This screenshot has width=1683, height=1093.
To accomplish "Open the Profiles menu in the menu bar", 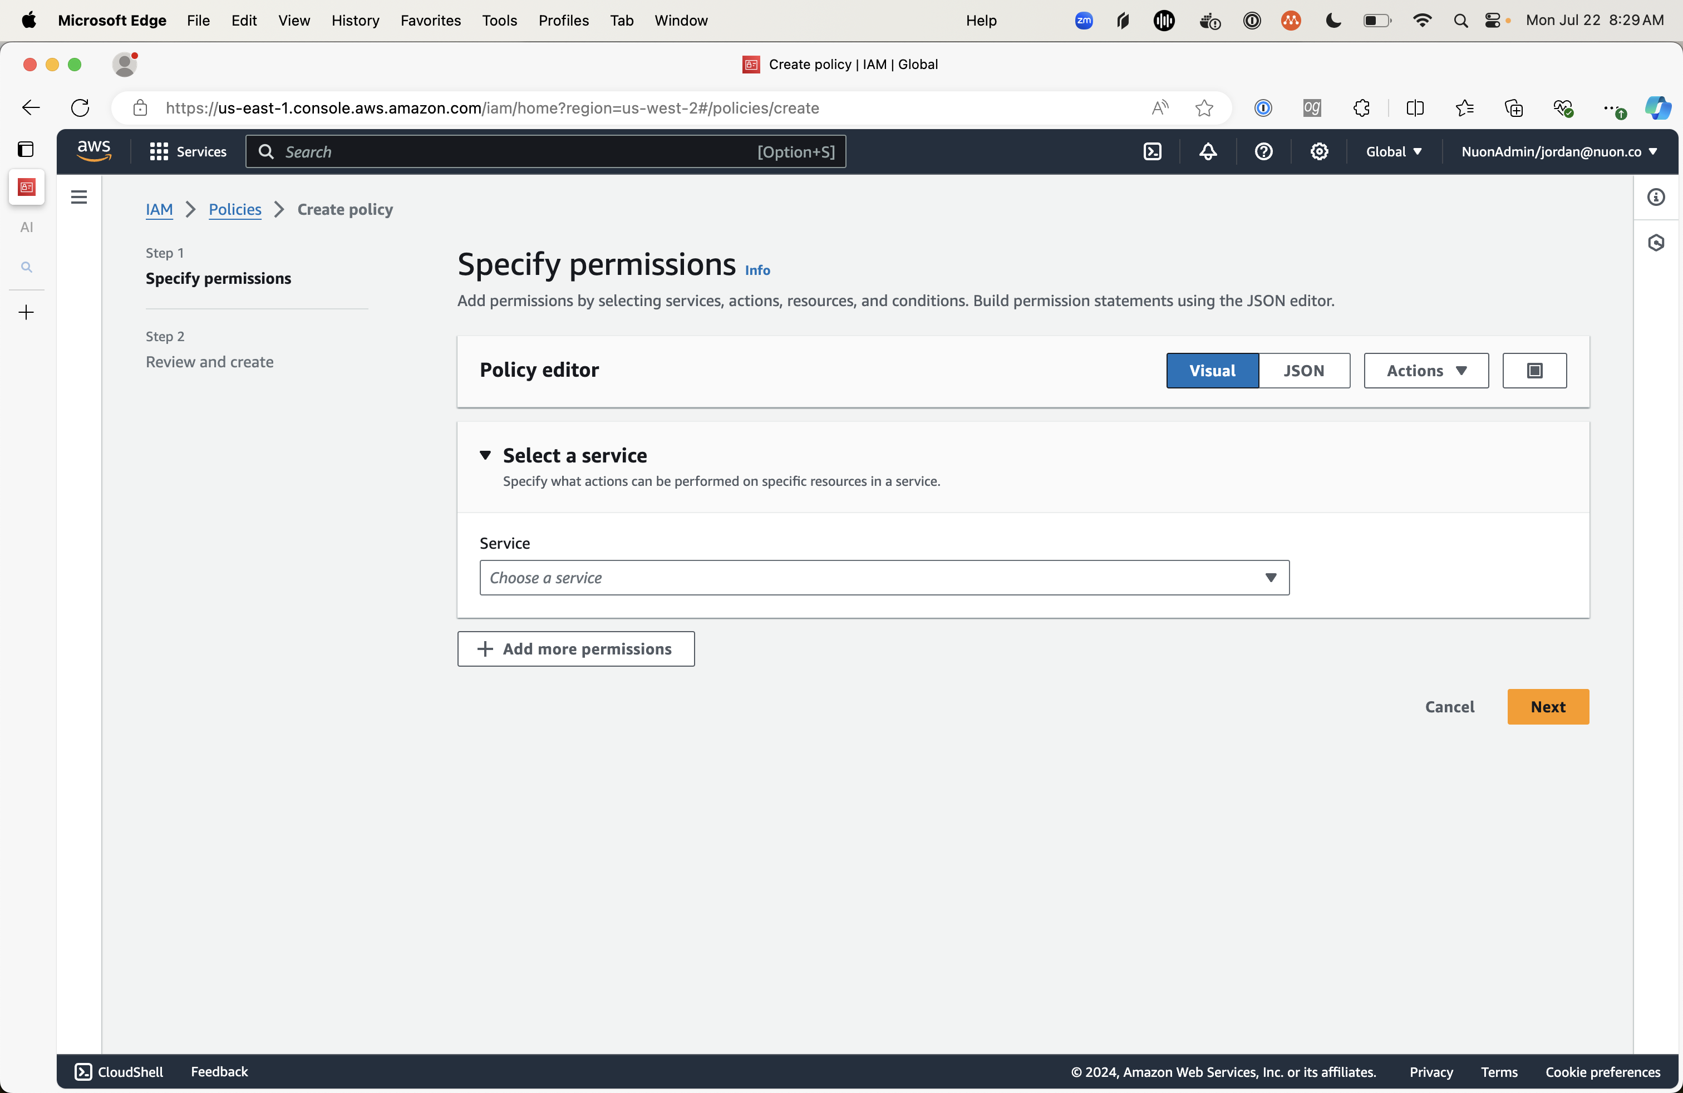I will tap(563, 21).
